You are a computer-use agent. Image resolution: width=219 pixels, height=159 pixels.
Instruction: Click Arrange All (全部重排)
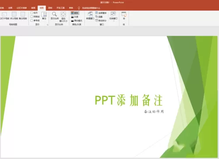pos(101,13)
